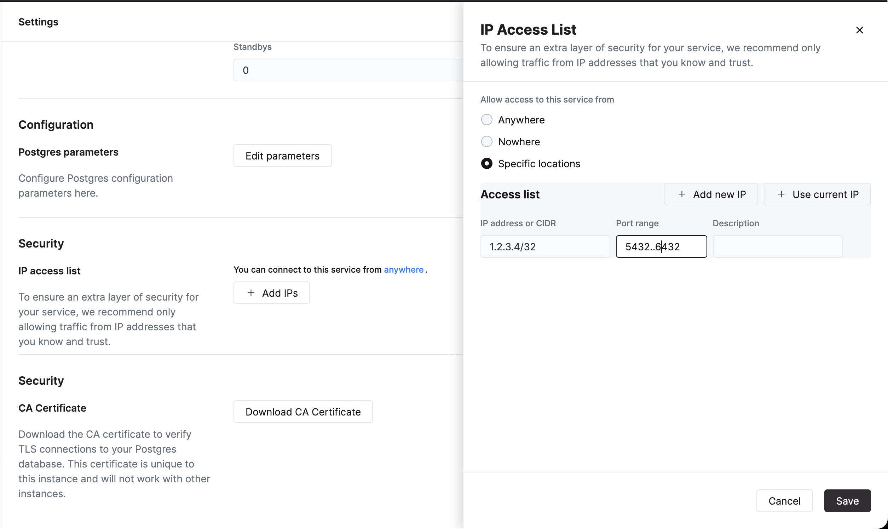Click Add new IP in Access list
This screenshot has width=888, height=529.
711,194
